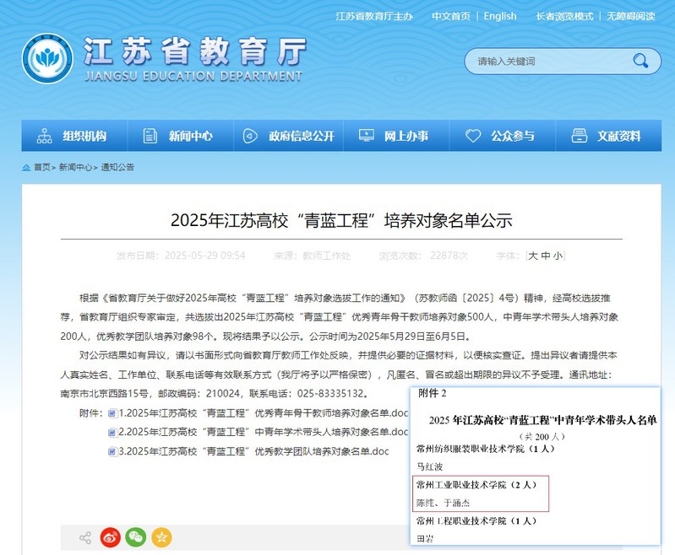Click the home icon in breadcrumb

(26, 167)
